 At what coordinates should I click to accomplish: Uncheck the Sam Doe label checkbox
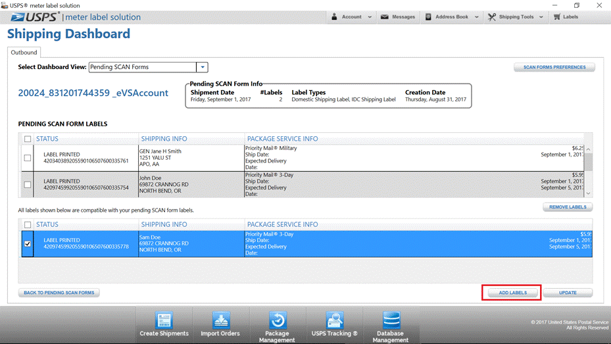pos(27,244)
